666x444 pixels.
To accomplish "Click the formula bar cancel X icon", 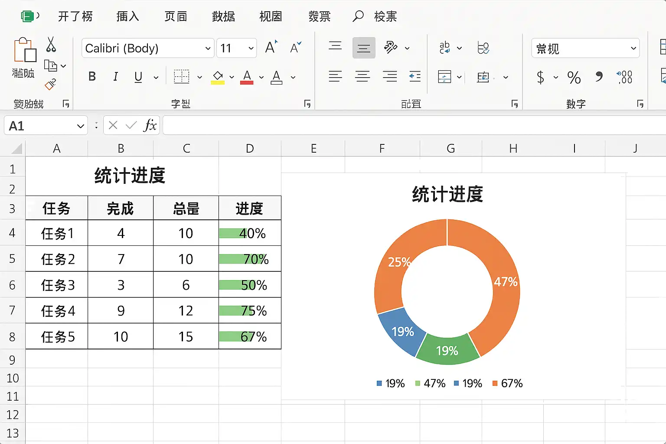I will point(113,125).
